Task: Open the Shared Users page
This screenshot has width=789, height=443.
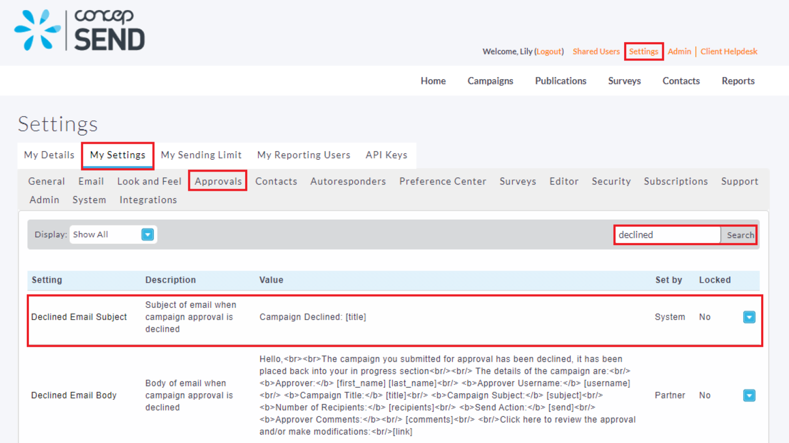Action: 596,51
